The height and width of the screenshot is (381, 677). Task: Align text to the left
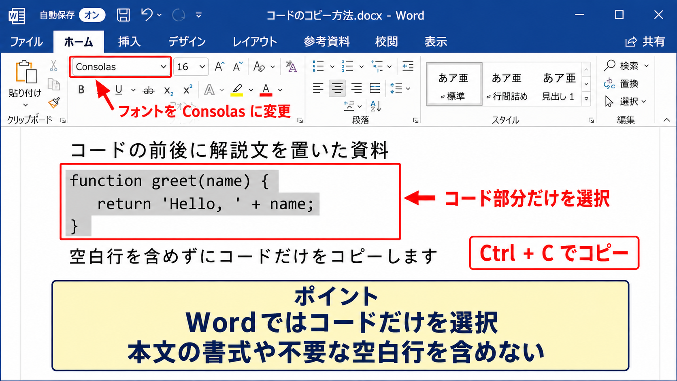pyautogui.click(x=318, y=88)
